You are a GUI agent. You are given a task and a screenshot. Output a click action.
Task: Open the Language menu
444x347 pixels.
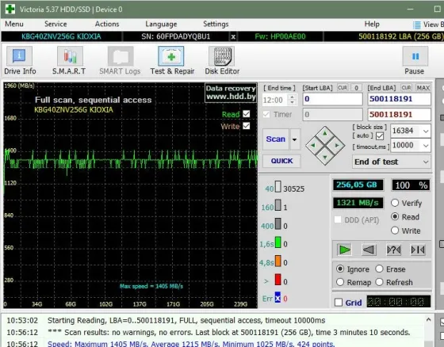coord(161,24)
